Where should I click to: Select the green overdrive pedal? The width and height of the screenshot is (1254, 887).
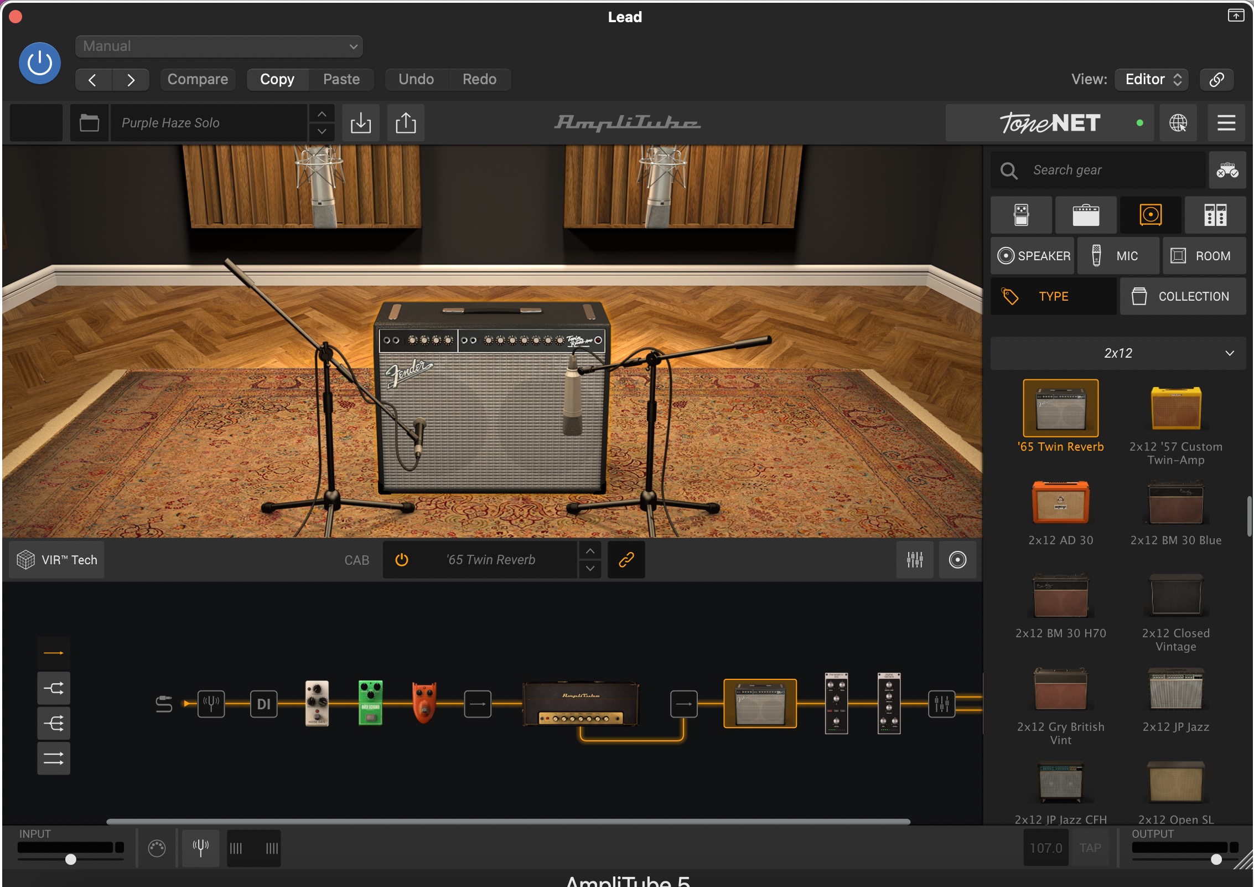(x=370, y=703)
